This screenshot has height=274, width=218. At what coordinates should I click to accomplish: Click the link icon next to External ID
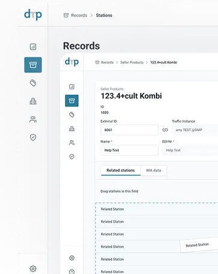(x=165, y=130)
